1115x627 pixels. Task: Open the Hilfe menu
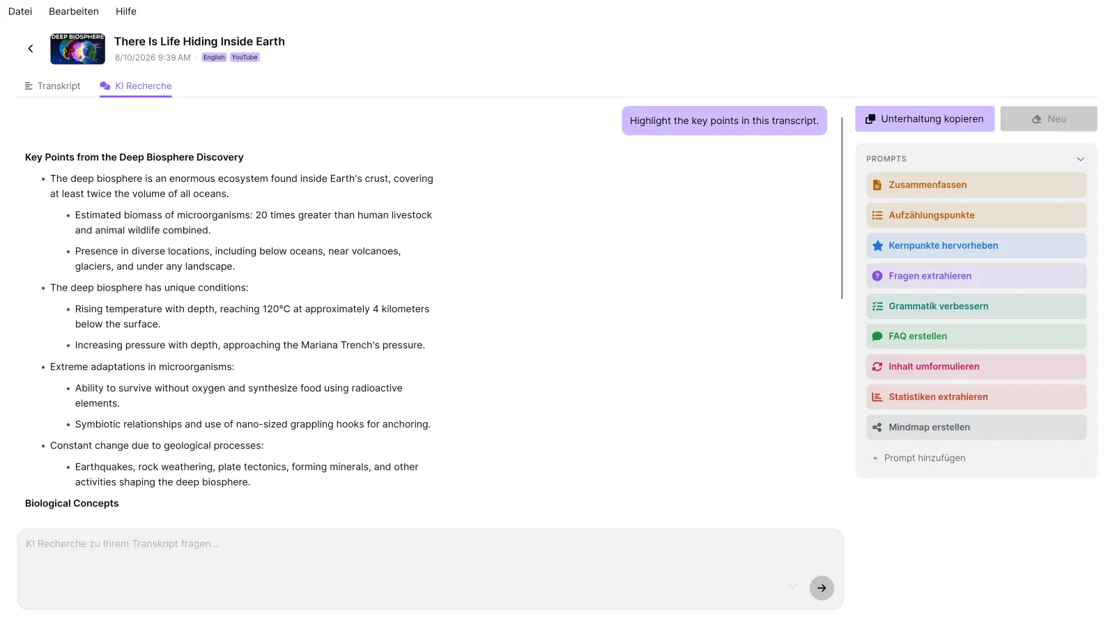pos(126,11)
